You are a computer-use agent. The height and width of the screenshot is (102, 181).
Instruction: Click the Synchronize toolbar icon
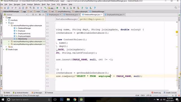point(8,8)
